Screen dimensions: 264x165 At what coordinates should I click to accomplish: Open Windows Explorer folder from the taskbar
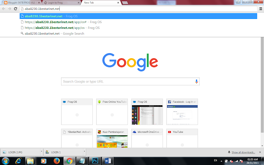30,161
